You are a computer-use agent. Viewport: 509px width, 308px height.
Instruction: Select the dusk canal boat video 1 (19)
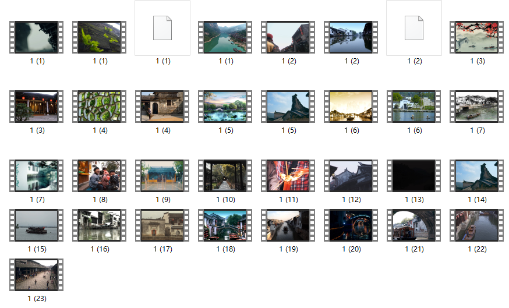(x=288, y=225)
